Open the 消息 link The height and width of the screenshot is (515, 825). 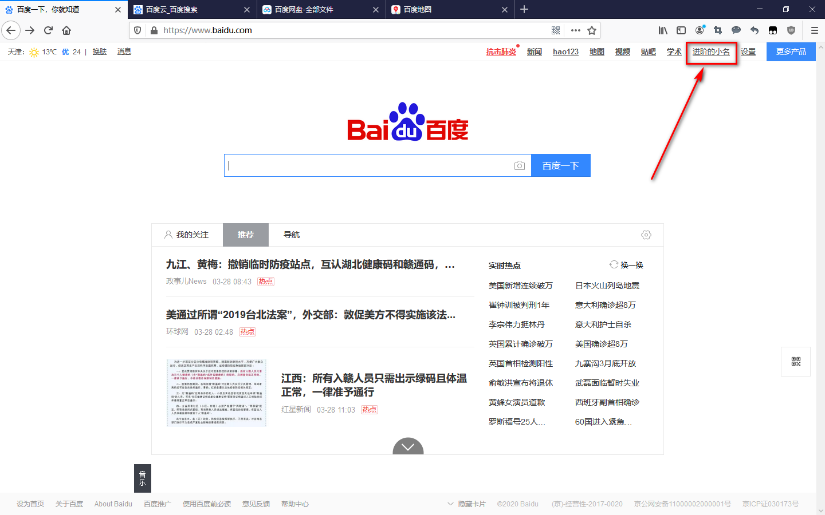pyautogui.click(x=124, y=51)
